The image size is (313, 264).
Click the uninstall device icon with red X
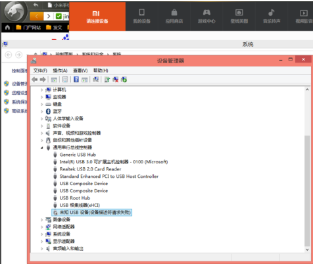[115, 80]
